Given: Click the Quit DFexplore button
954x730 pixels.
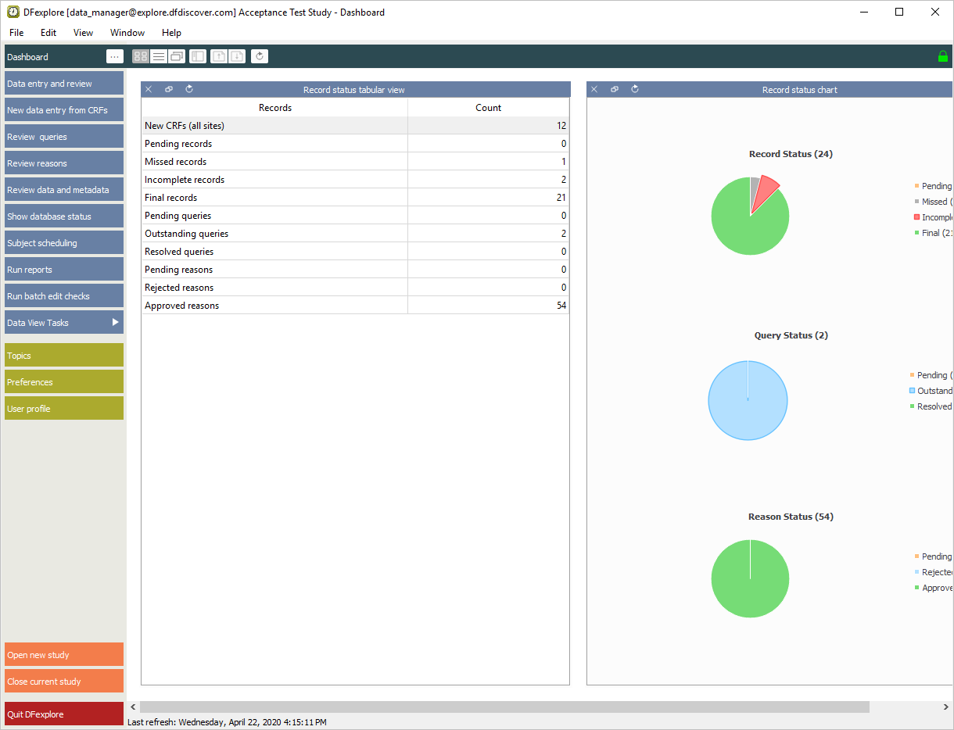Looking at the screenshot, I should pyautogui.click(x=64, y=714).
